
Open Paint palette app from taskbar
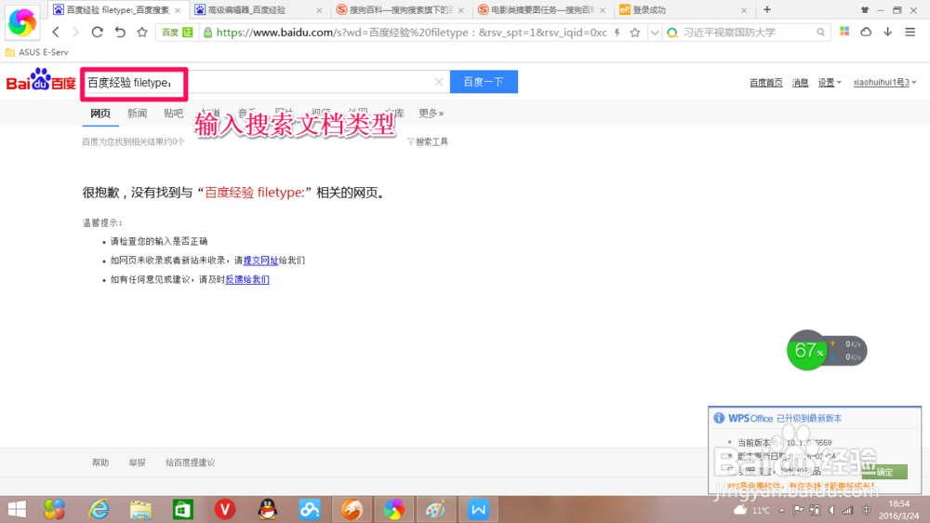(x=436, y=509)
